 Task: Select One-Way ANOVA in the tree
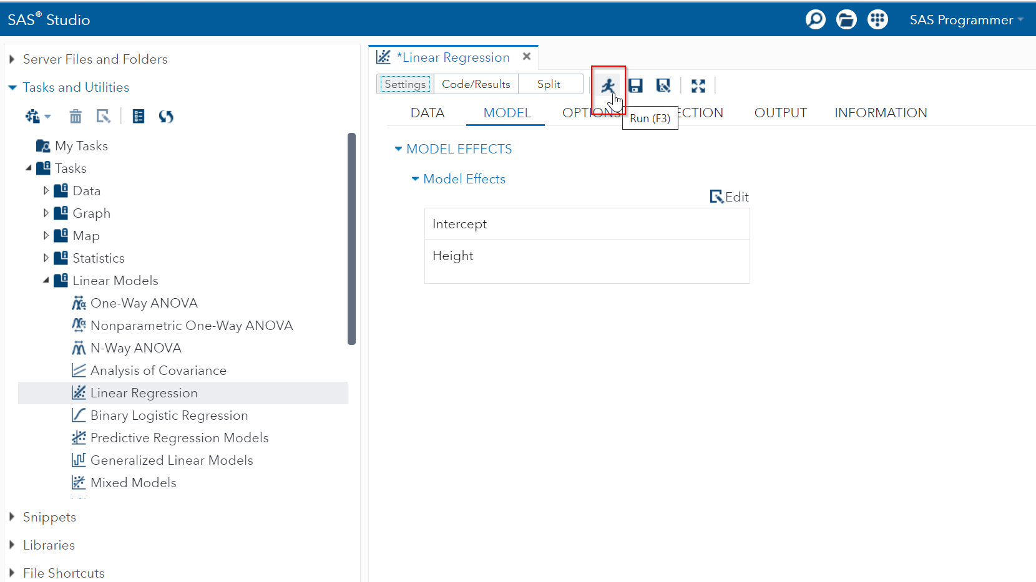[x=144, y=303]
